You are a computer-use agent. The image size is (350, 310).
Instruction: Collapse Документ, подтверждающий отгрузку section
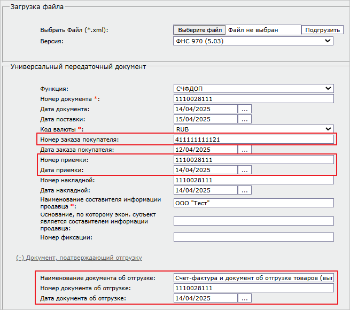(79, 258)
